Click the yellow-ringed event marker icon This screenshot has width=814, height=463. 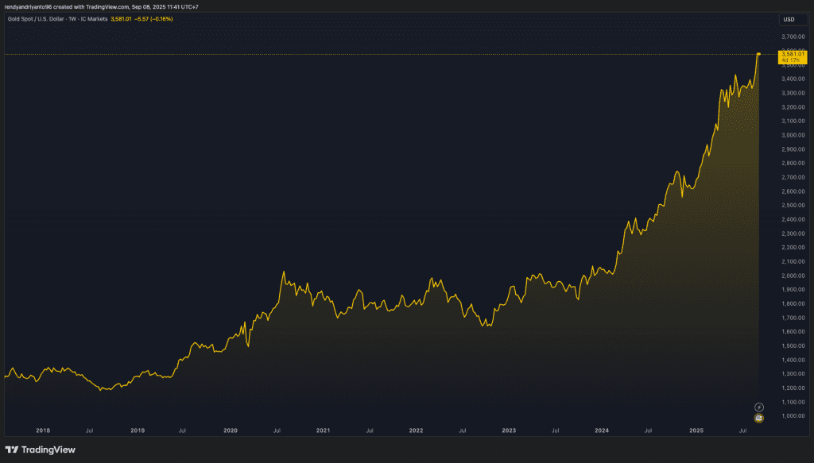click(758, 418)
